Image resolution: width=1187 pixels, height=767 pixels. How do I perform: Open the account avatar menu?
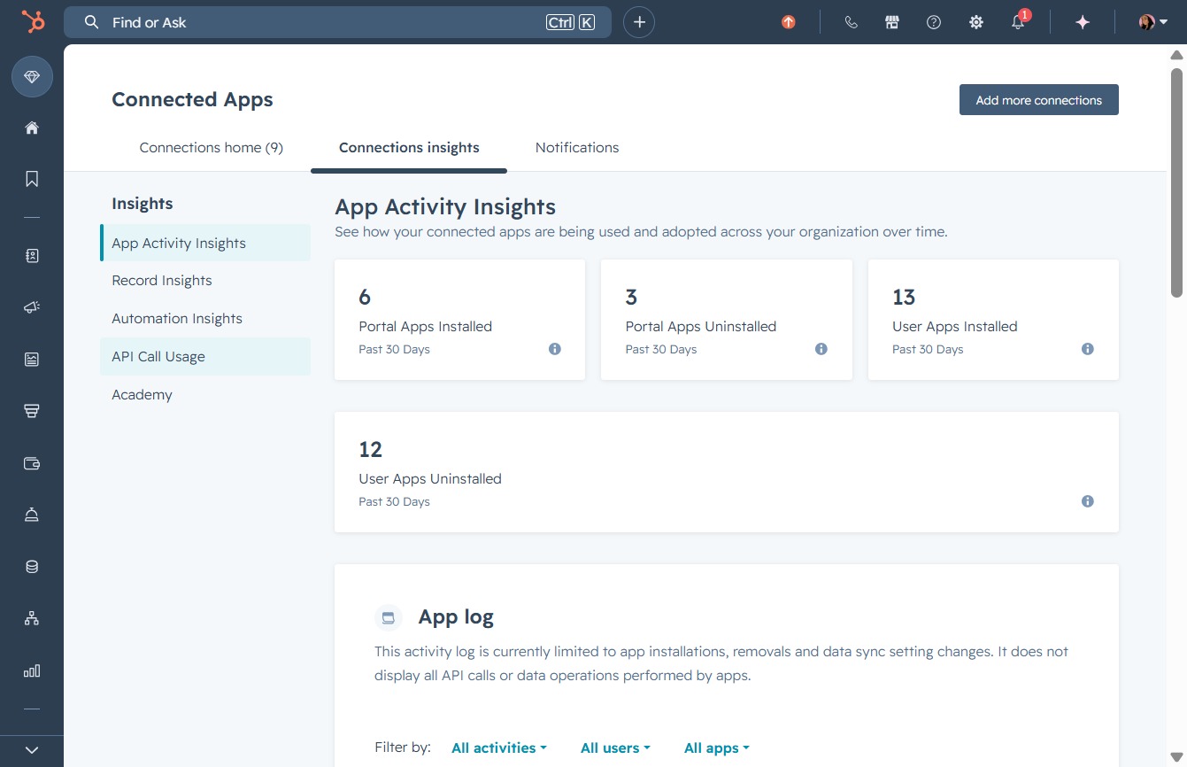[x=1152, y=22]
